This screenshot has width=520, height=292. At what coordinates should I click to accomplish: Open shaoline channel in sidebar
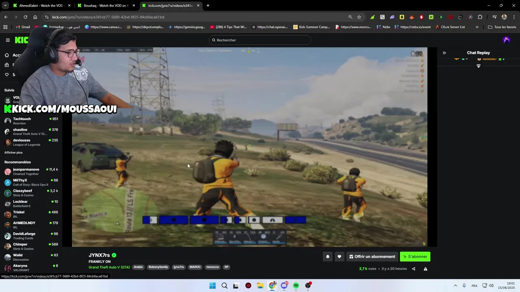(x=31, y=132)
